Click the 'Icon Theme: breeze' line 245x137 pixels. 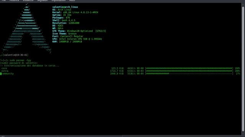[64, 34]
